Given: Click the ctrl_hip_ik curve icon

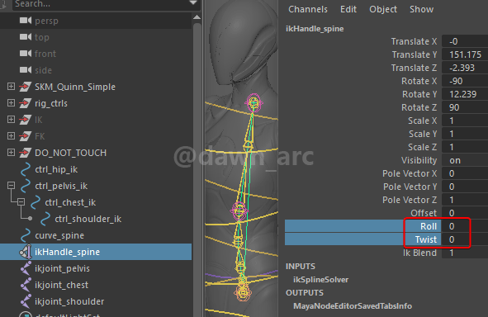Looking at the screenshot, I should 26,169.
